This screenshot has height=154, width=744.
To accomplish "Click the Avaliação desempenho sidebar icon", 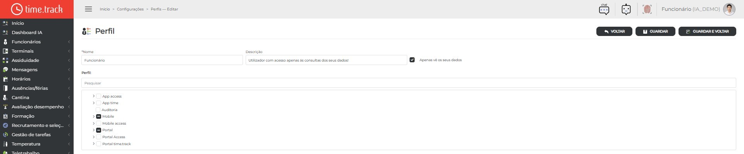I will [x=5, y=107].
